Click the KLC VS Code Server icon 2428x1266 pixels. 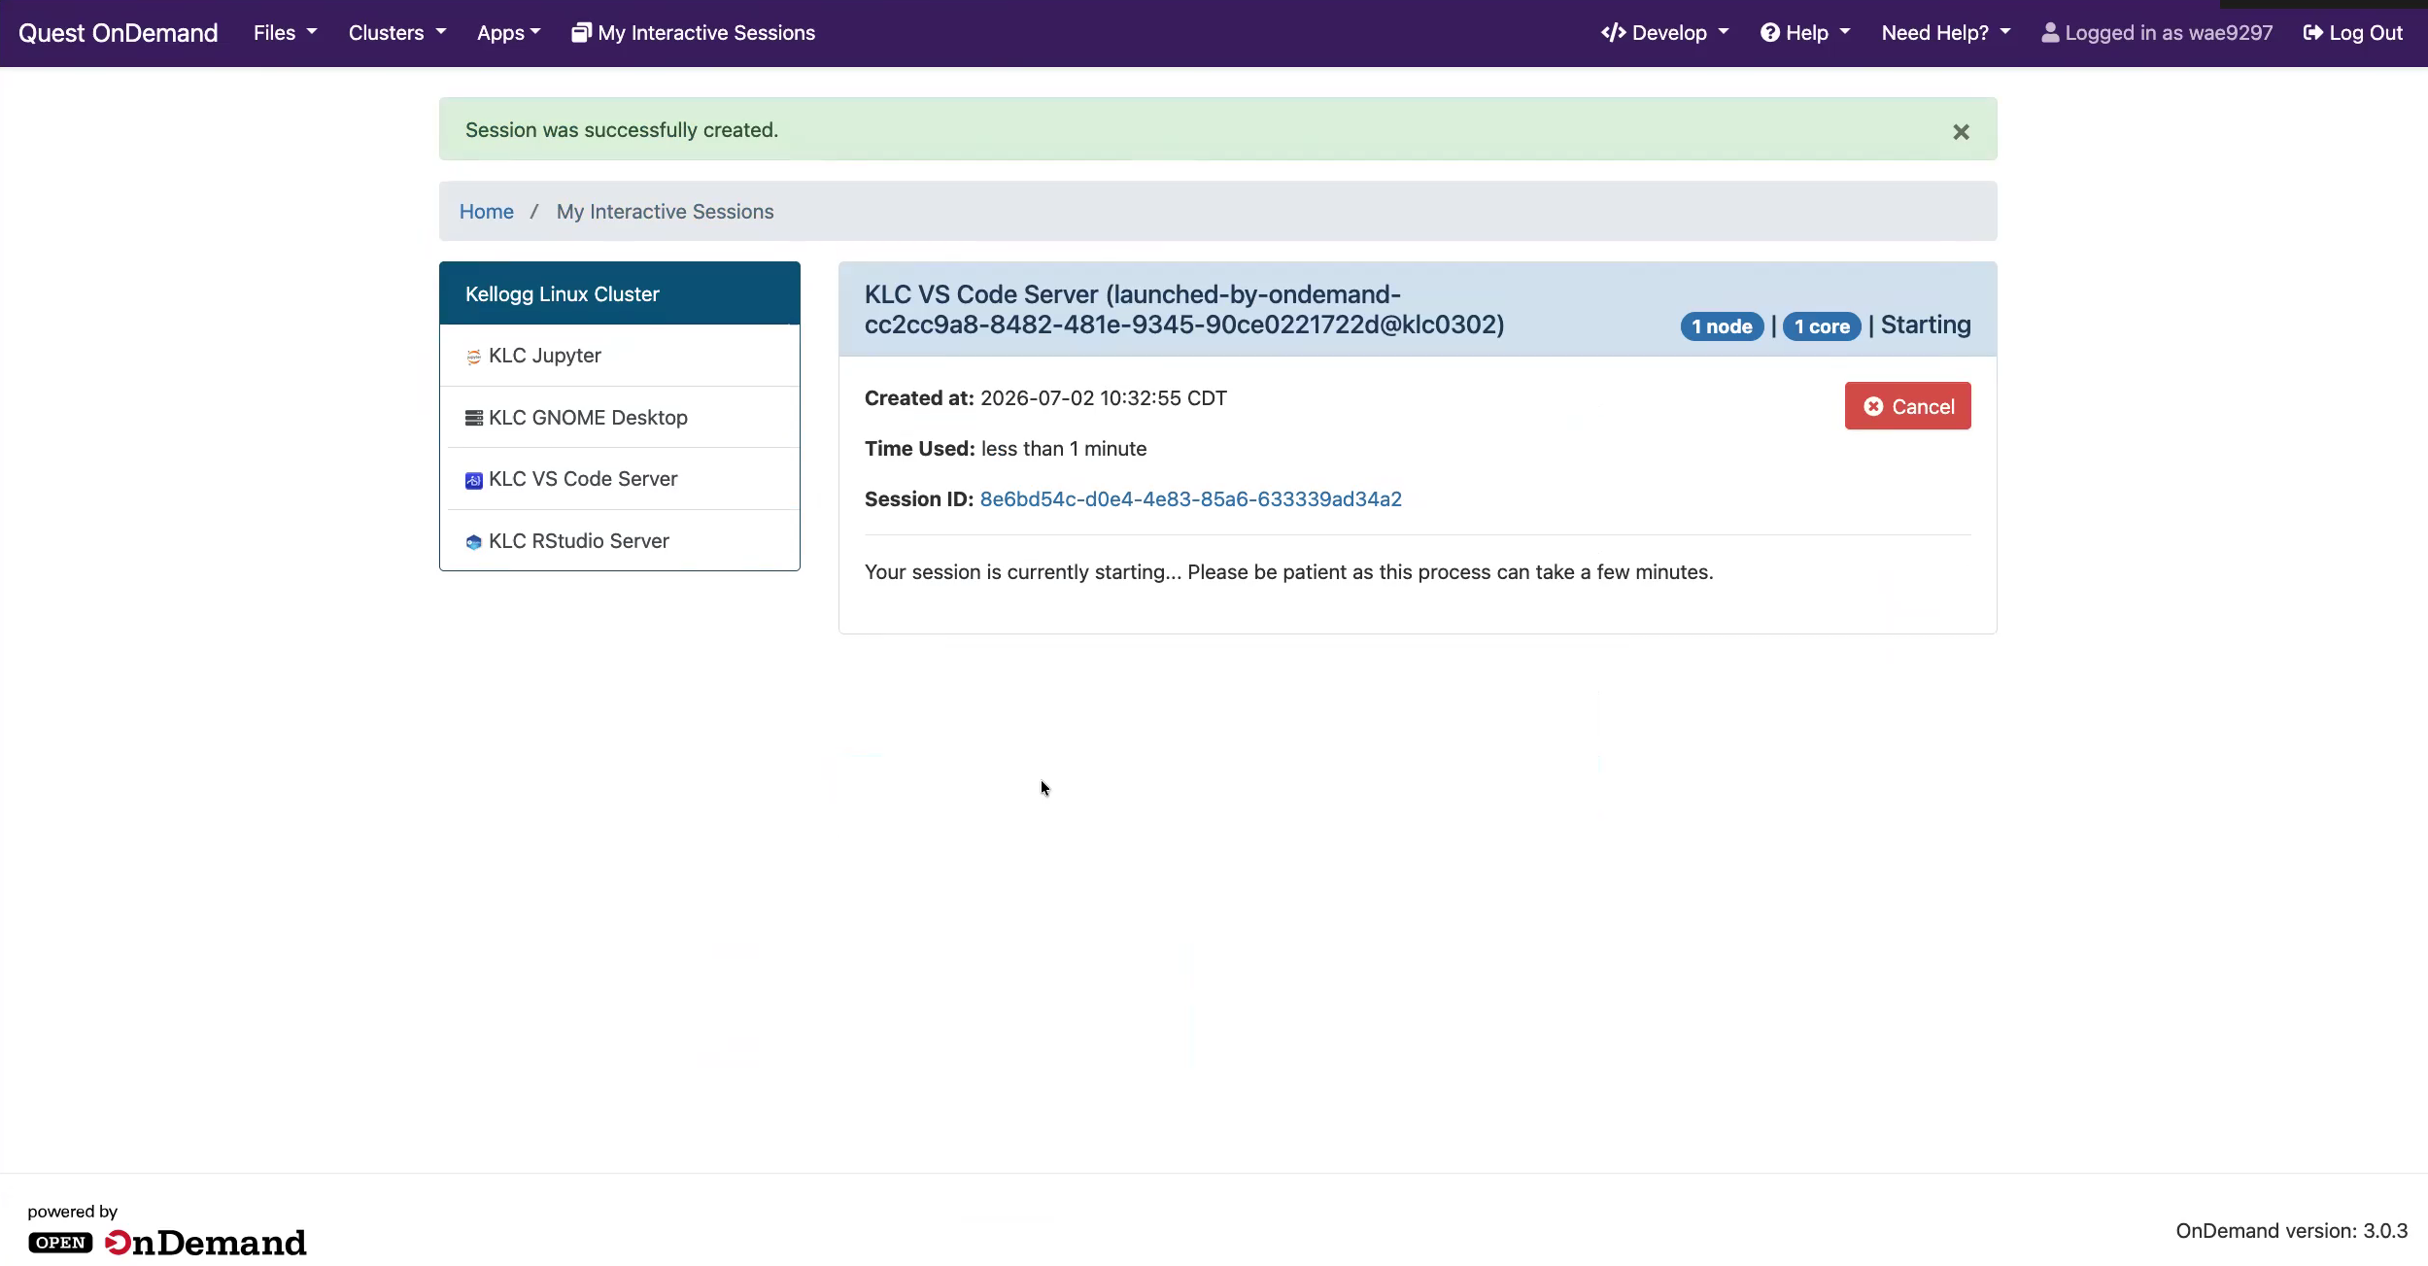coord(473,480)
